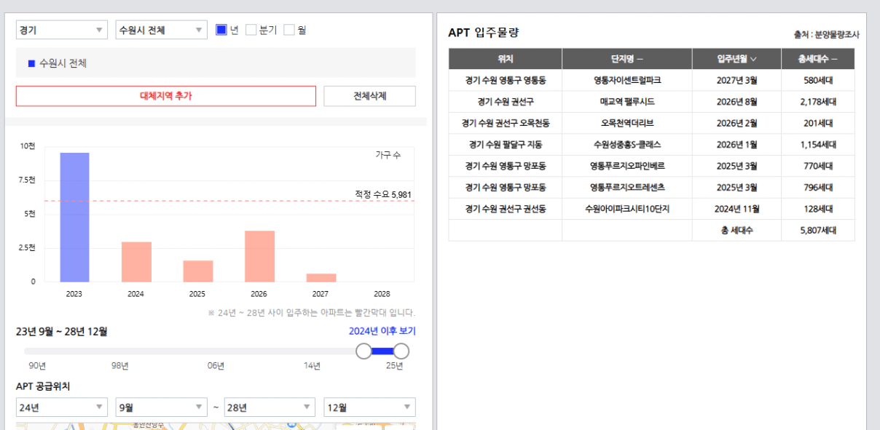Image resolution: width=880 pixels, height=430 pixels.
Task: Click the 경기 수원 영통구 영통동 location cell
Action: pyautogui.click(x=506, y=80)
